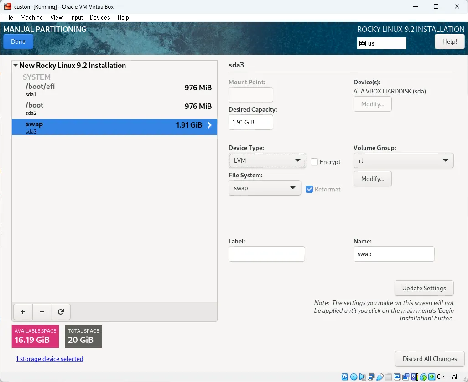Click the display settings status icon
This screenshot has width=468, height=382.
pyautogui.click(x=397, y=377)
